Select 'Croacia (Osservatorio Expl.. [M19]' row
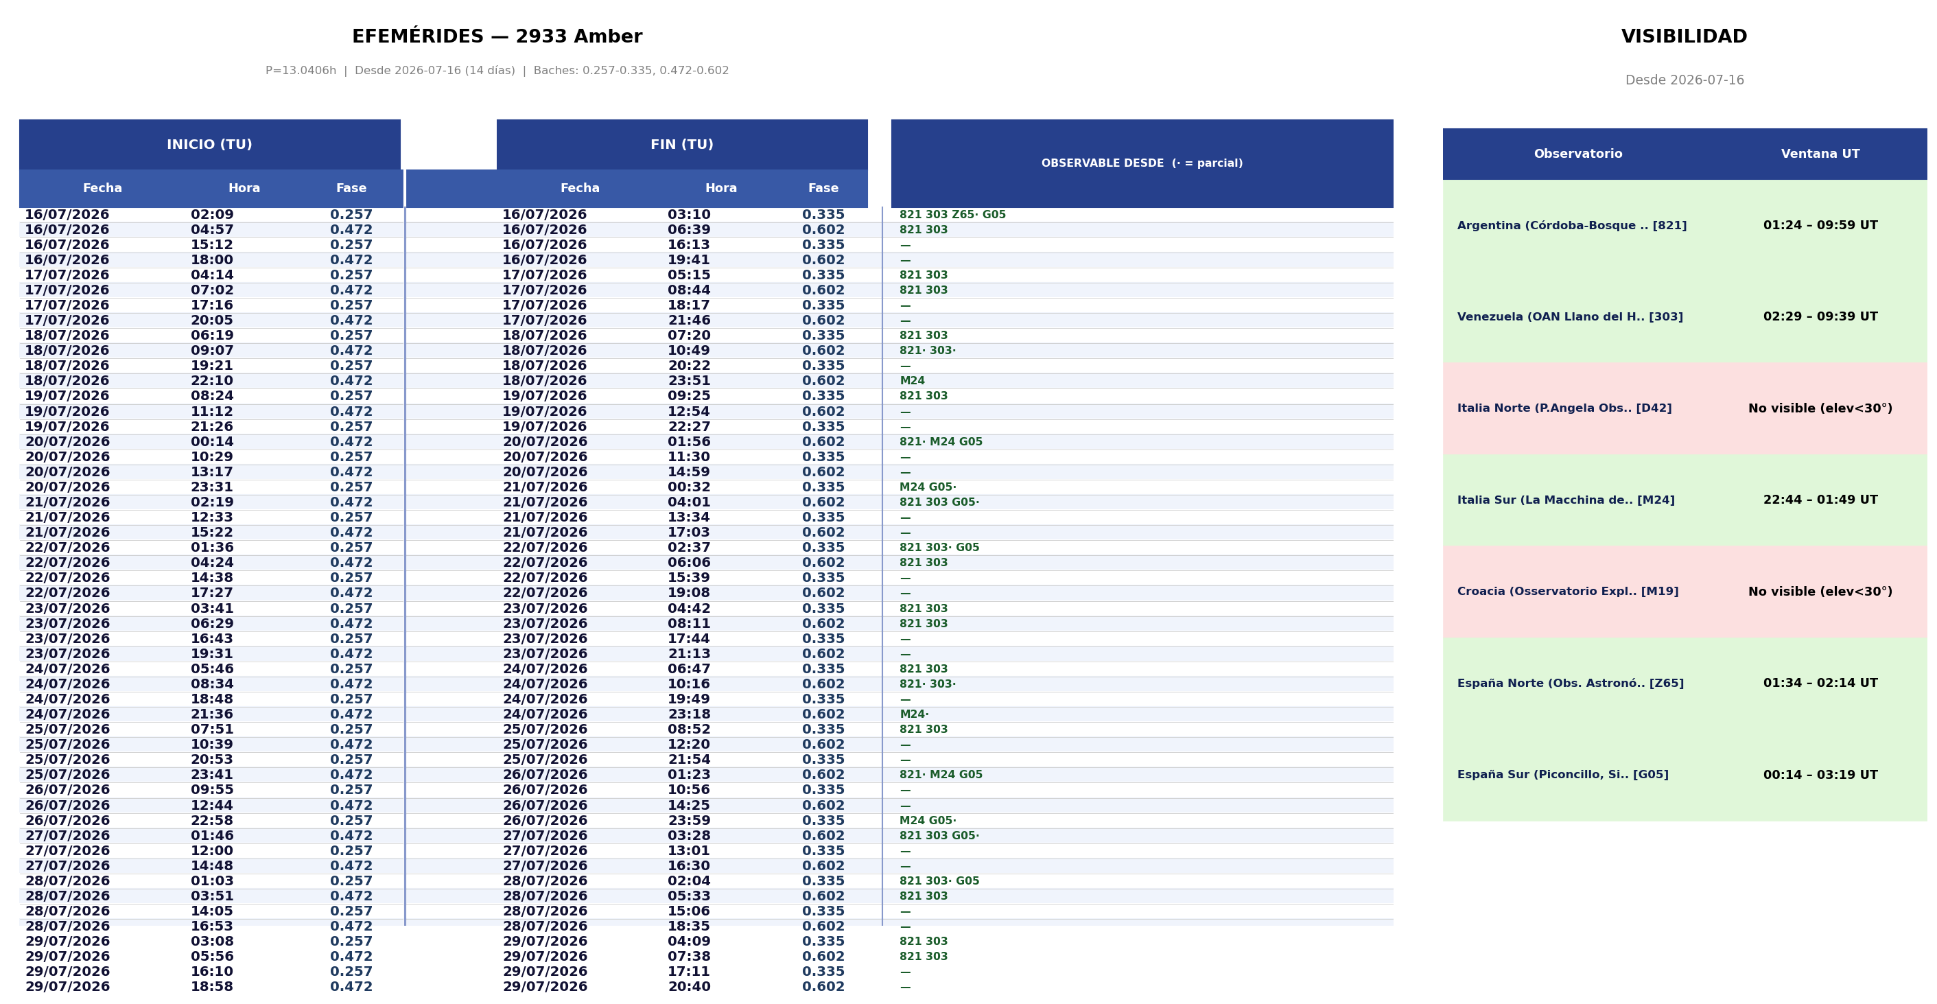The width and height of the screenshot is (1937, 1004). [x=1685, y=592]
